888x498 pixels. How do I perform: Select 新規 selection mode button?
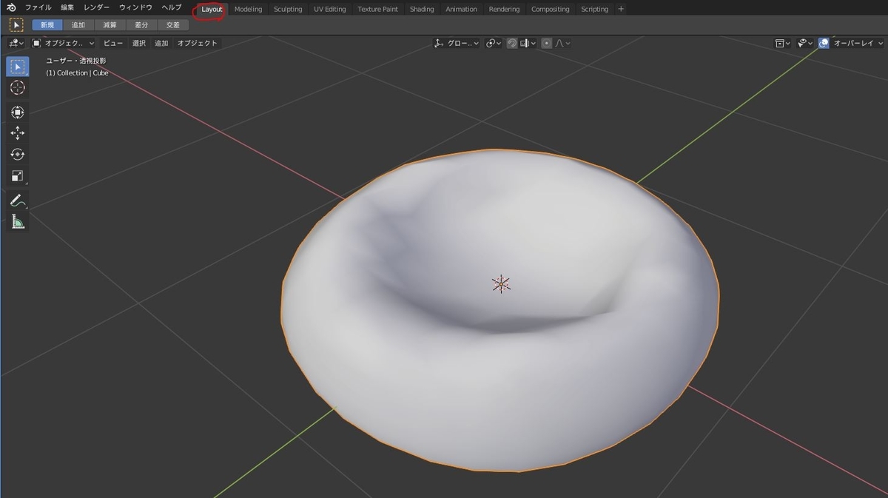click(x=47, y=25)
